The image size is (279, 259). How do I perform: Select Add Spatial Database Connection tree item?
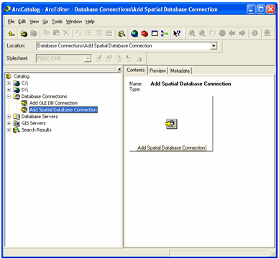(x=63, y=110)
